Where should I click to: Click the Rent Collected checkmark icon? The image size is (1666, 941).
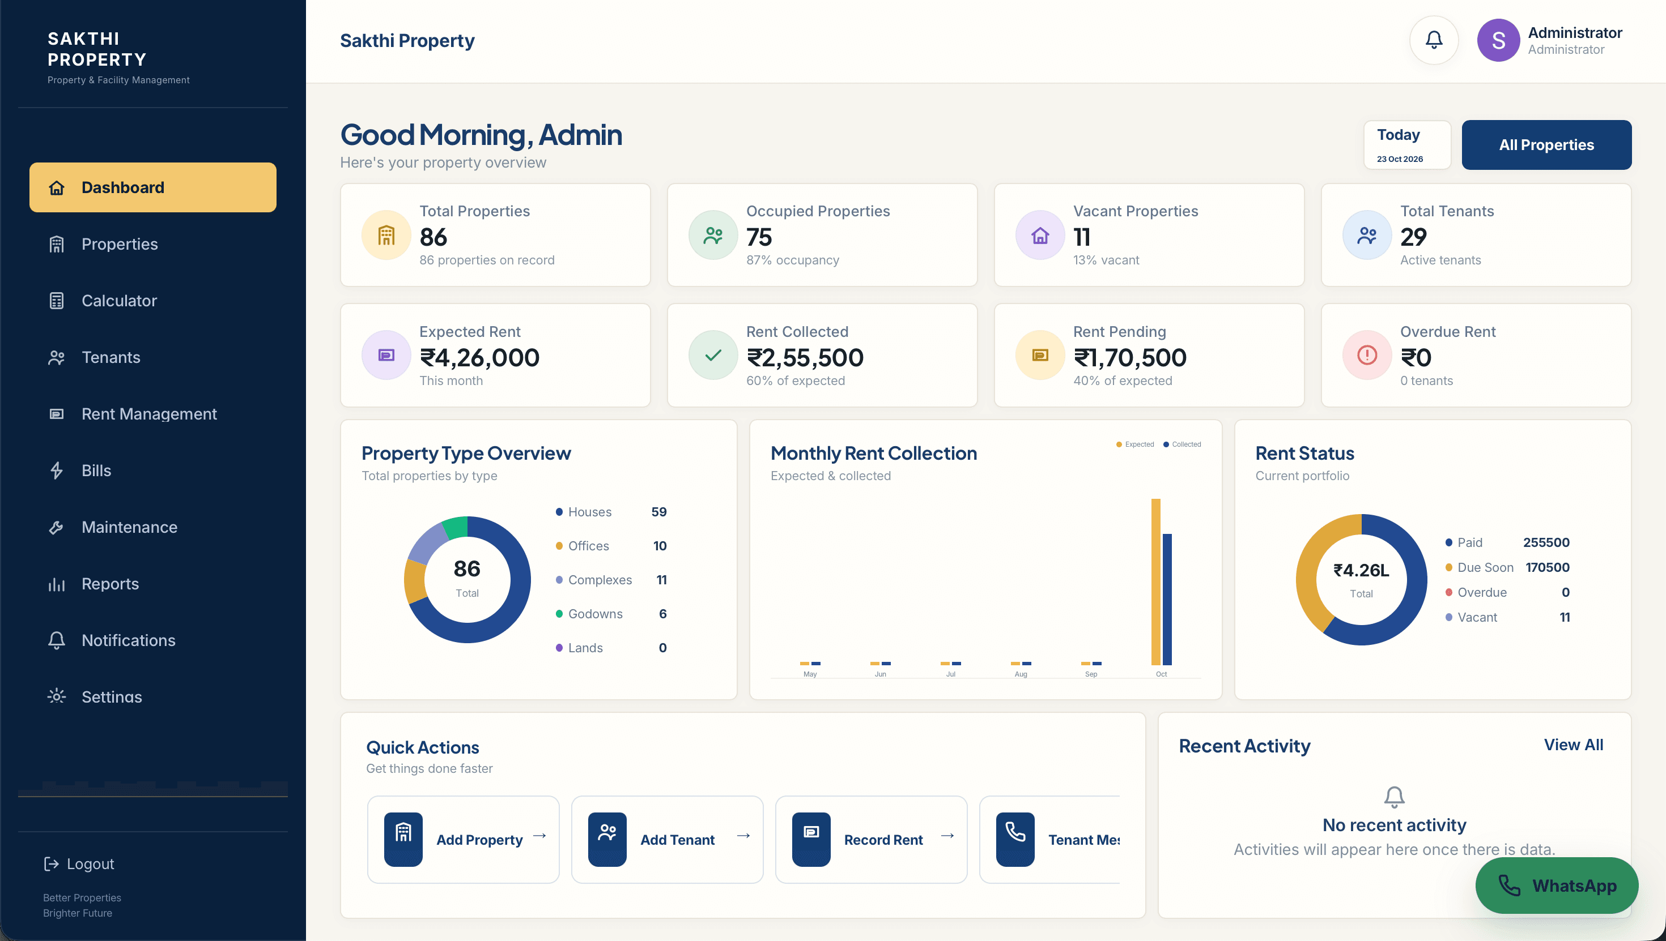[x=713, y=356]
